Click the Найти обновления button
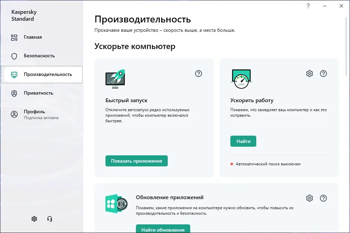Screen dimensions: 350x233 (x=163, y=229)
